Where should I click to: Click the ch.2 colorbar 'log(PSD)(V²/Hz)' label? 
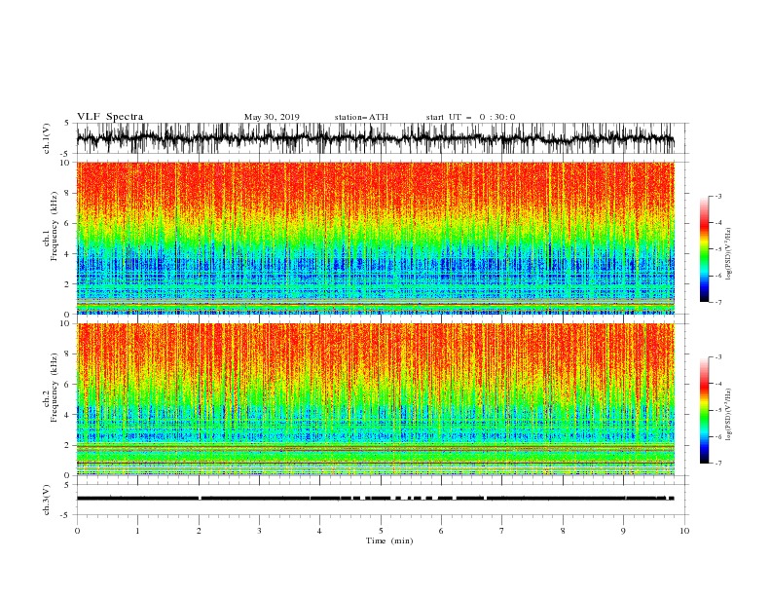pos(728,415)
